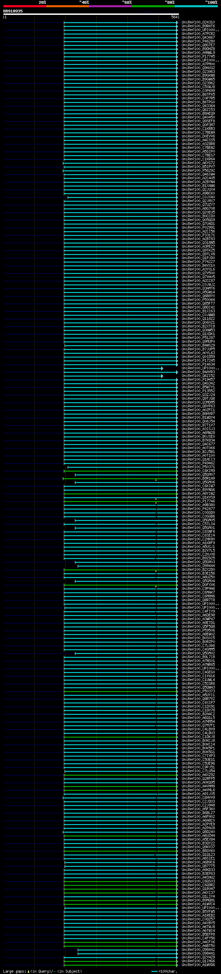Open hit UniRef100_P74227
221x974 pixels.
[x=198, y=262]
